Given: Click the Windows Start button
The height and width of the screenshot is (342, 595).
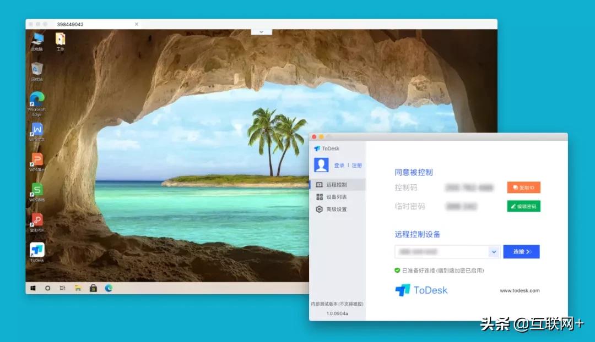Looking at the screenshot, I should tap(33, 288).
